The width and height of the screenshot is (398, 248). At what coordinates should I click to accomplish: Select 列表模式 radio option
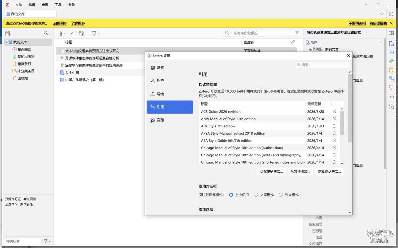(x=281, y=195)
